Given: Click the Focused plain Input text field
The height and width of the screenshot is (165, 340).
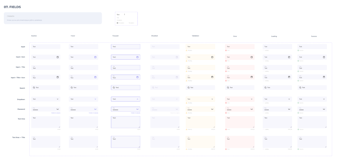Looking at the screenshot, I should [x=126, y=47].
